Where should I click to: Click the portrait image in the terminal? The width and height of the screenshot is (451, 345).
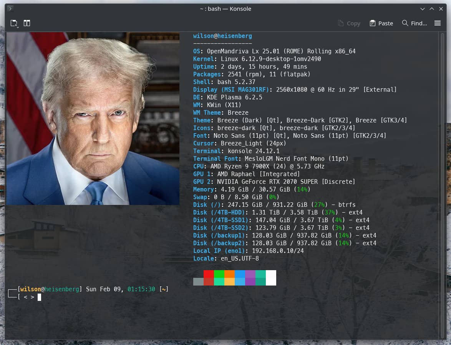pos(93,119)
